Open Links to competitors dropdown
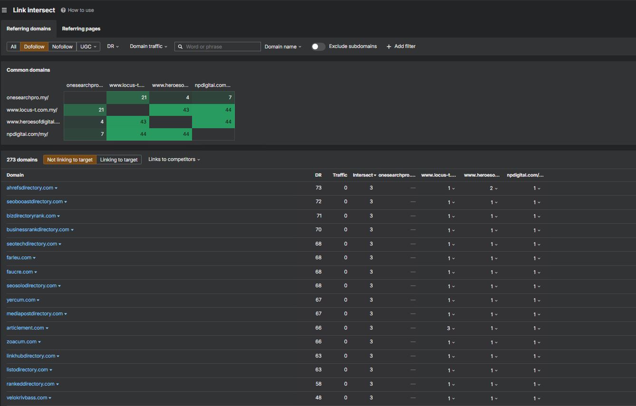This screenshot has width=636, height=406. point(174,160)
